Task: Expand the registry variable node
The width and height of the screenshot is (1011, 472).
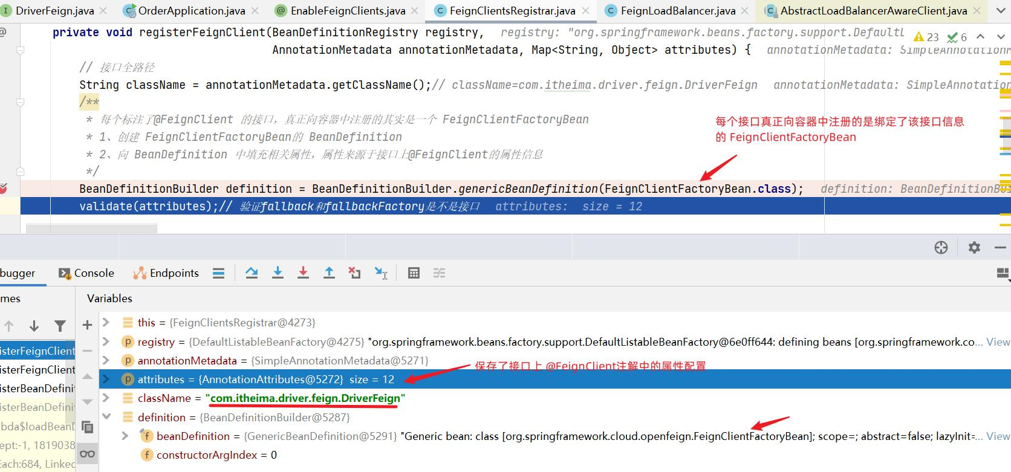Action: pyautogui.click(x=106, y=341)
